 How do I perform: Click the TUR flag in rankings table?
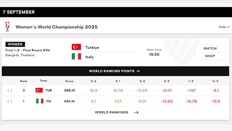point(39,90)
